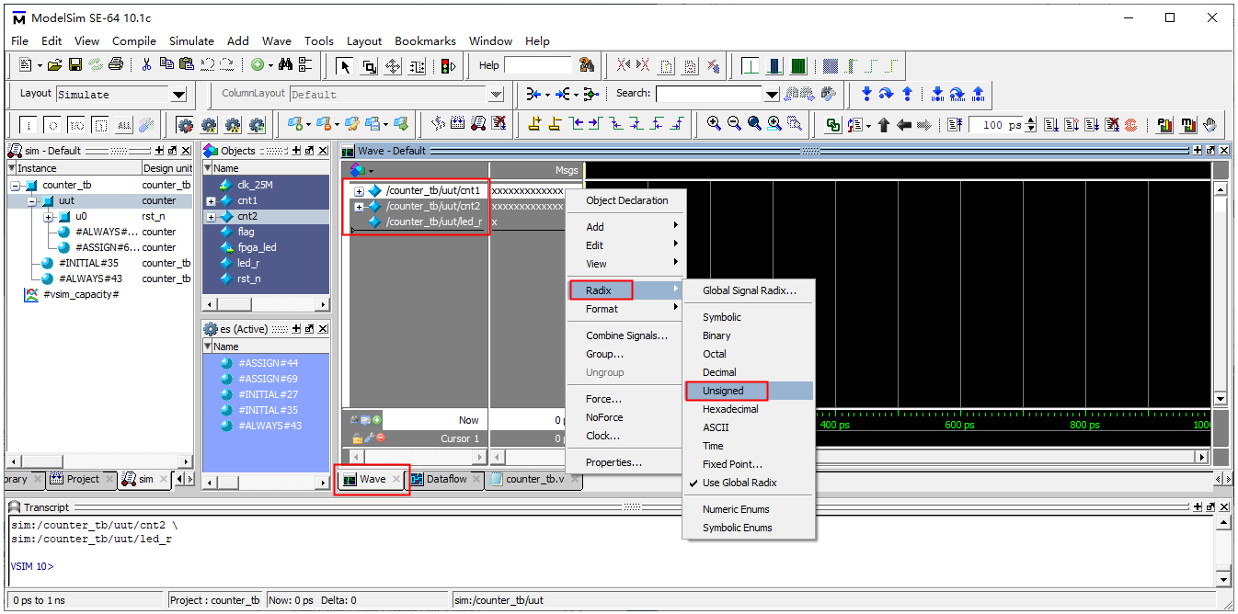
Task: Switch to the Dataflow tab
Action: [445, 479]
